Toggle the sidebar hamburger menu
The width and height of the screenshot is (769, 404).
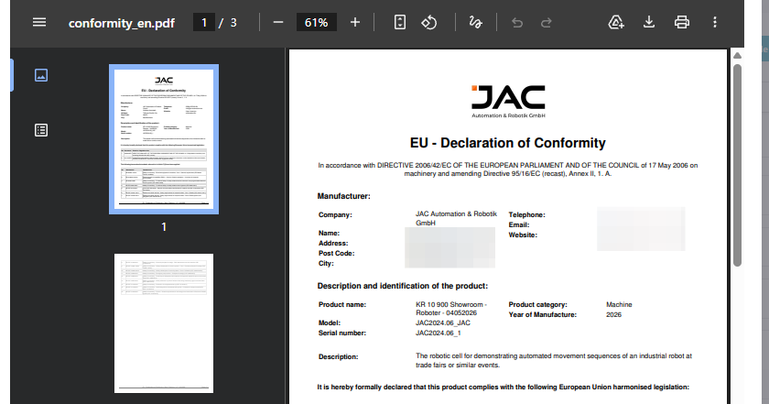pyautogui.click(x=39, y=23)
